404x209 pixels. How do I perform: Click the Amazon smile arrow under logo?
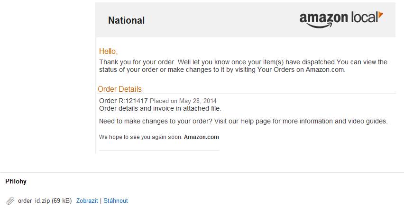click(x=320, y=25)
